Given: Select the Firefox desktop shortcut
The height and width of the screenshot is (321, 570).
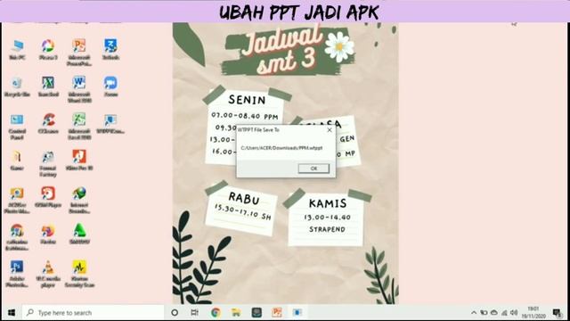Looking at the screenshot, I should click(x=48, y=234).
